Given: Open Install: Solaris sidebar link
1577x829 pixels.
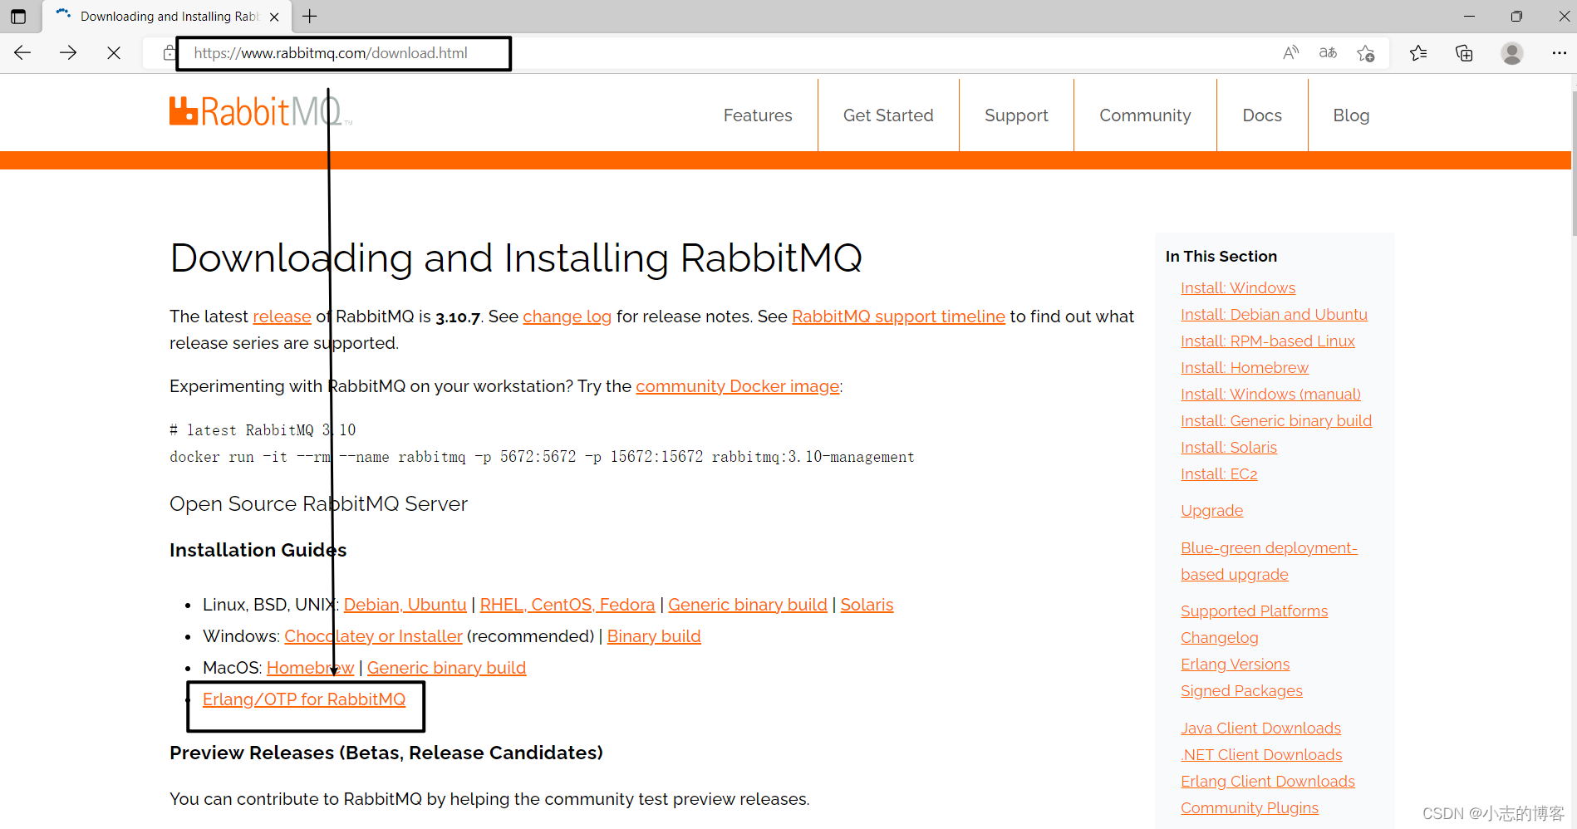Looking at the screenshot, I should point(1229,448).
